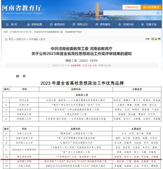Image resolution: width=163 pixels, height=169 pixels.
Task: Click the 洛阳理工学院 table cell
Action: (x=24, y=161)
